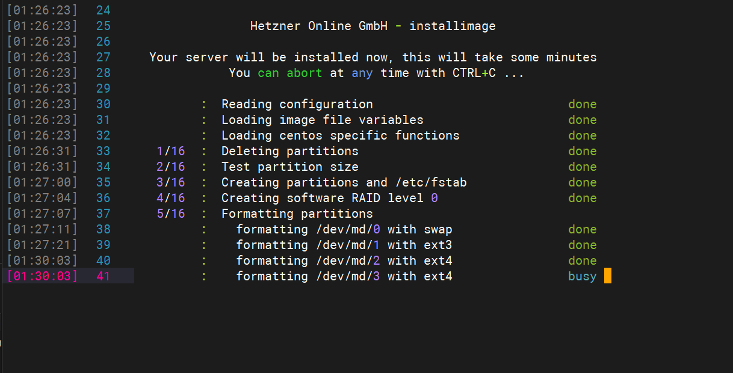
Task: Click 'formatting /dev/md/1 with ext3' line
Action: 344,245
